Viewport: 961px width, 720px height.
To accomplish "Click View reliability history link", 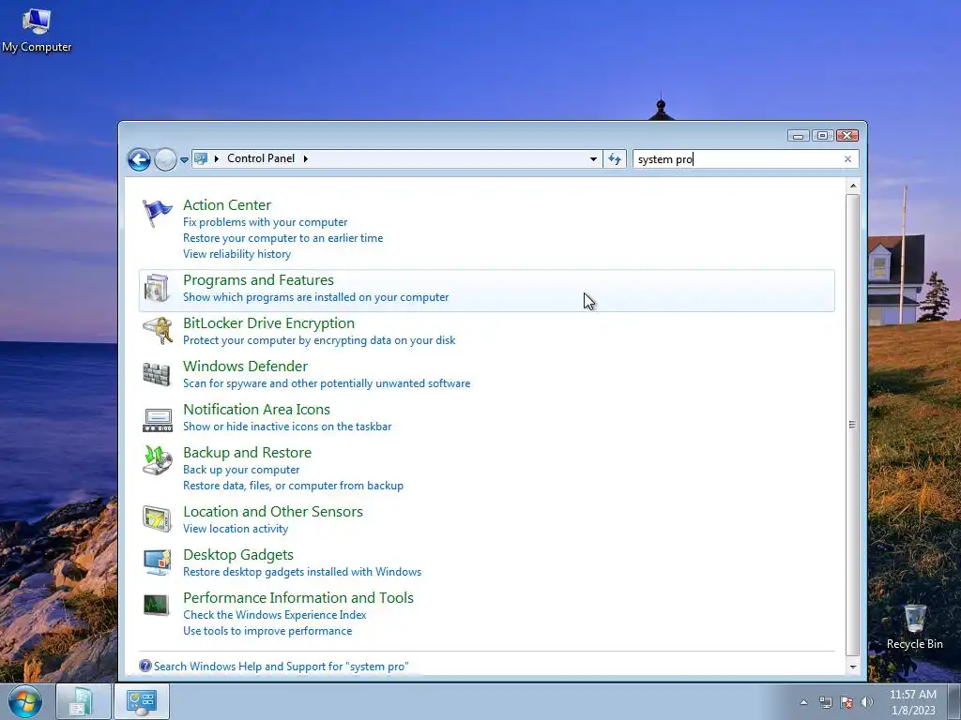I will [236, 254].
